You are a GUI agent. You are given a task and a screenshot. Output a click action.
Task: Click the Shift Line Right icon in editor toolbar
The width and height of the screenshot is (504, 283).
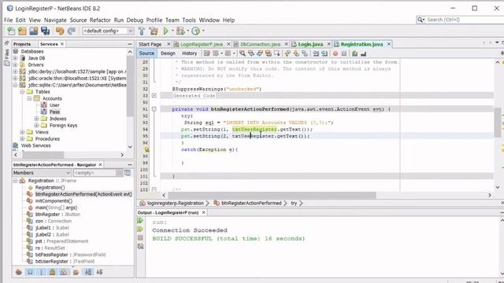click(x=324, y=53)
